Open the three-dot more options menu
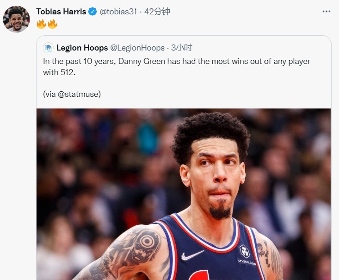The image size is (339, 280). [x=326, y=12]
